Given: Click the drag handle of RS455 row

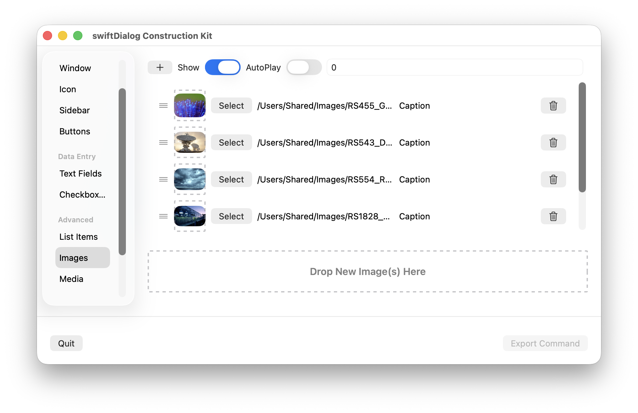Looking at the screenshot, I should pyautogui.click(x=163, y=106).
